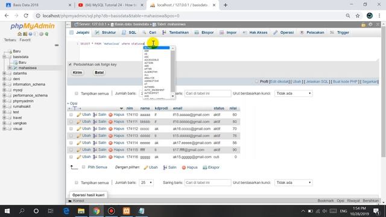
Task: Open Cari tab
Action: coord(149,33)
